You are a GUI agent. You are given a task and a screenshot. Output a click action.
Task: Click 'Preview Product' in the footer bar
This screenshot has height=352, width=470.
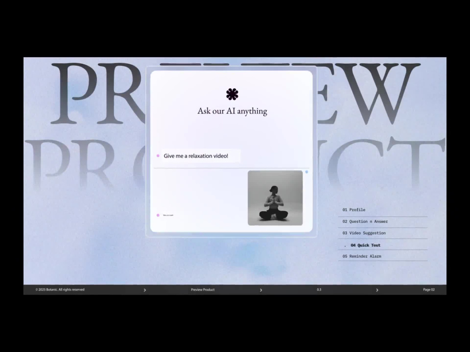(x=203, y=290)
